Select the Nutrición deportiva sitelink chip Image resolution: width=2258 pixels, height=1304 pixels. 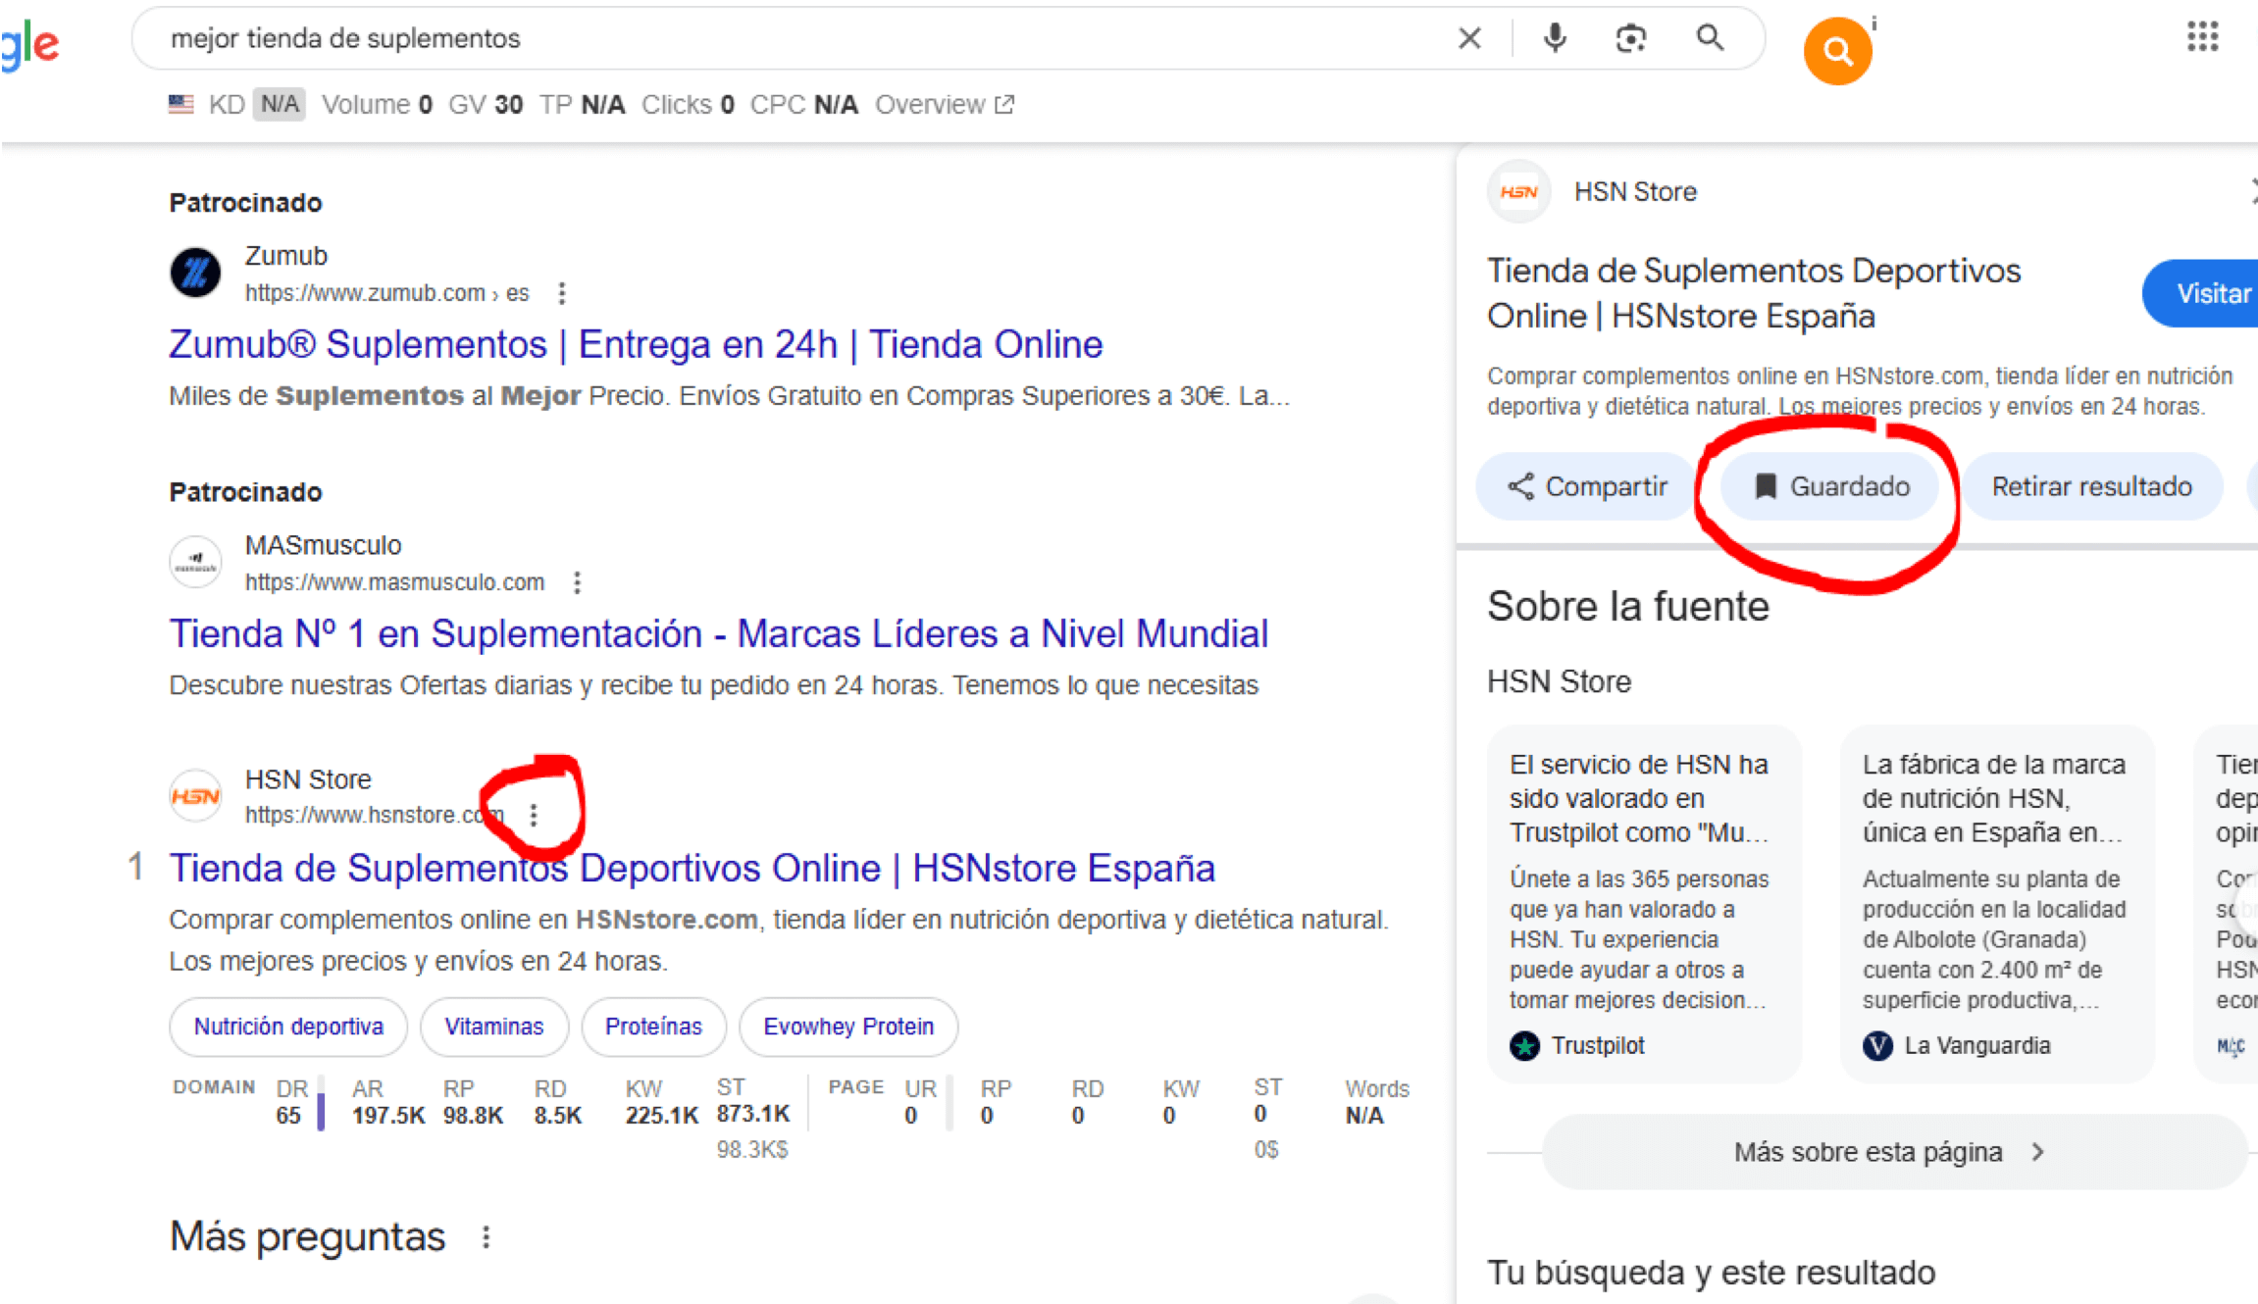288,1027
